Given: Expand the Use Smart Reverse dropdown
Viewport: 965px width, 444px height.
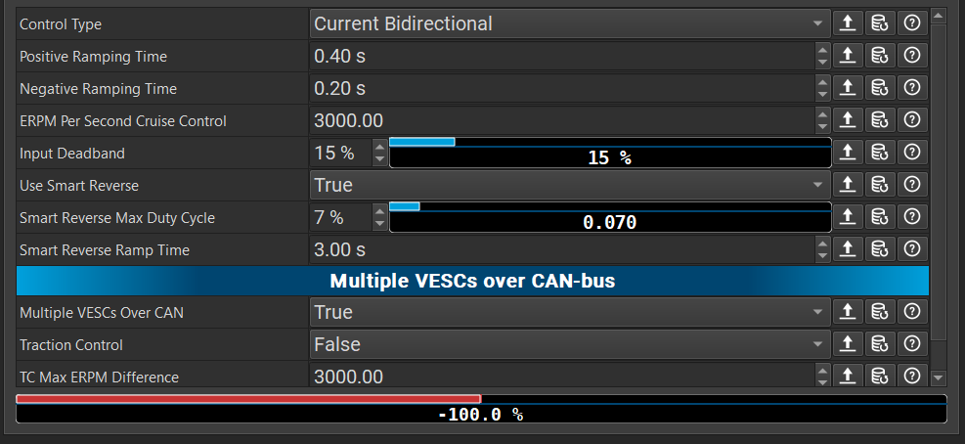Looking at the screenshot, I should (569, 185).
